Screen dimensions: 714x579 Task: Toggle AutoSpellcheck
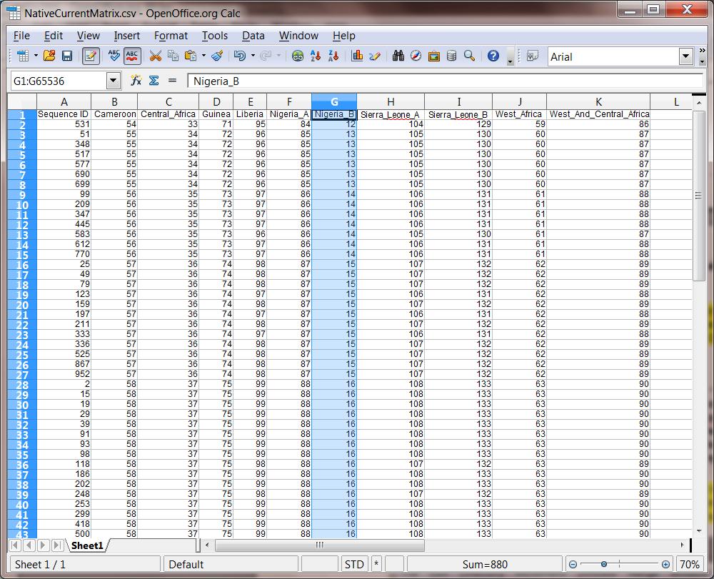point(132,56)
